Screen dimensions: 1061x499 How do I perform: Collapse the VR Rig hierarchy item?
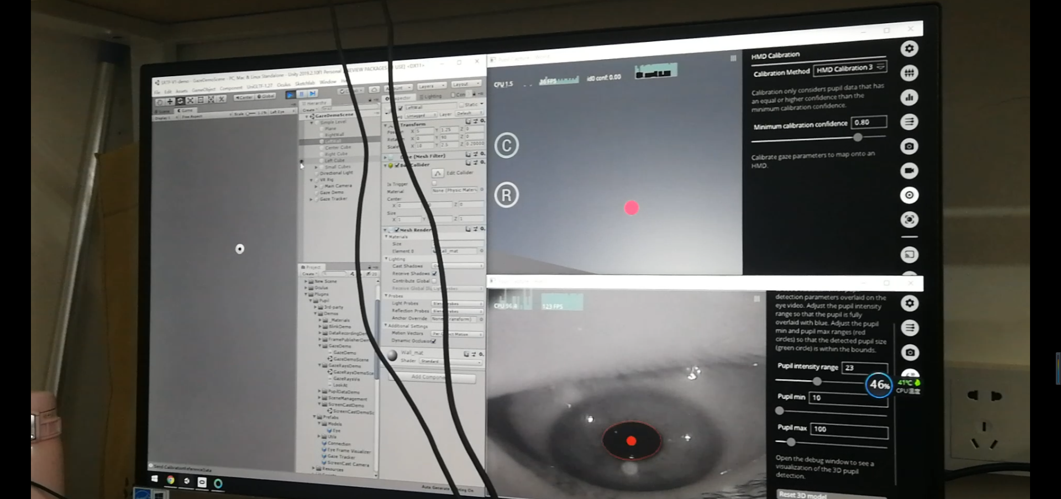(x=312, y=180)
